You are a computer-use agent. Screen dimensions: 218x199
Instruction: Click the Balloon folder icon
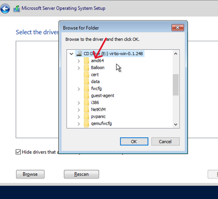click(86, 68)
